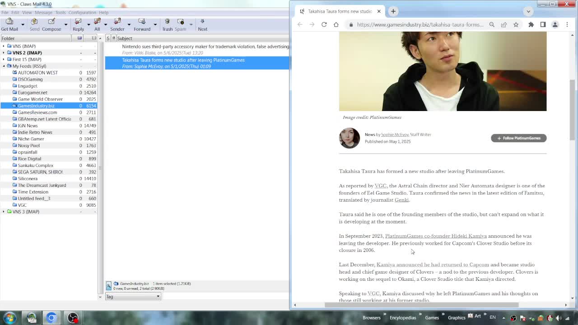
Task: Go to Next unread message in Claws Mail
Action: point(202,25)
